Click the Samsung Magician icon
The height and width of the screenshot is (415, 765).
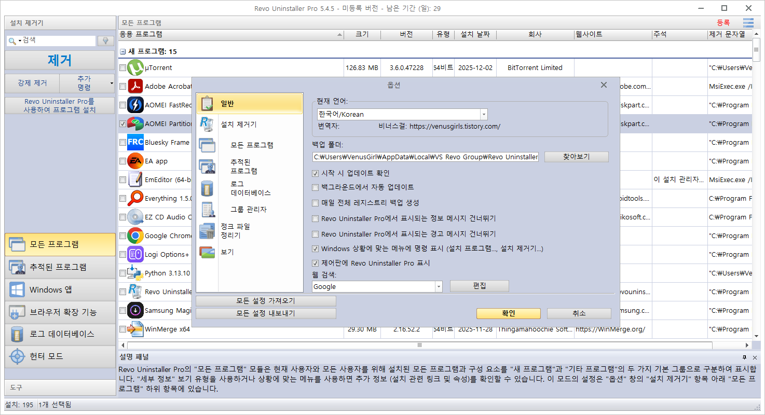pos(135,311)
